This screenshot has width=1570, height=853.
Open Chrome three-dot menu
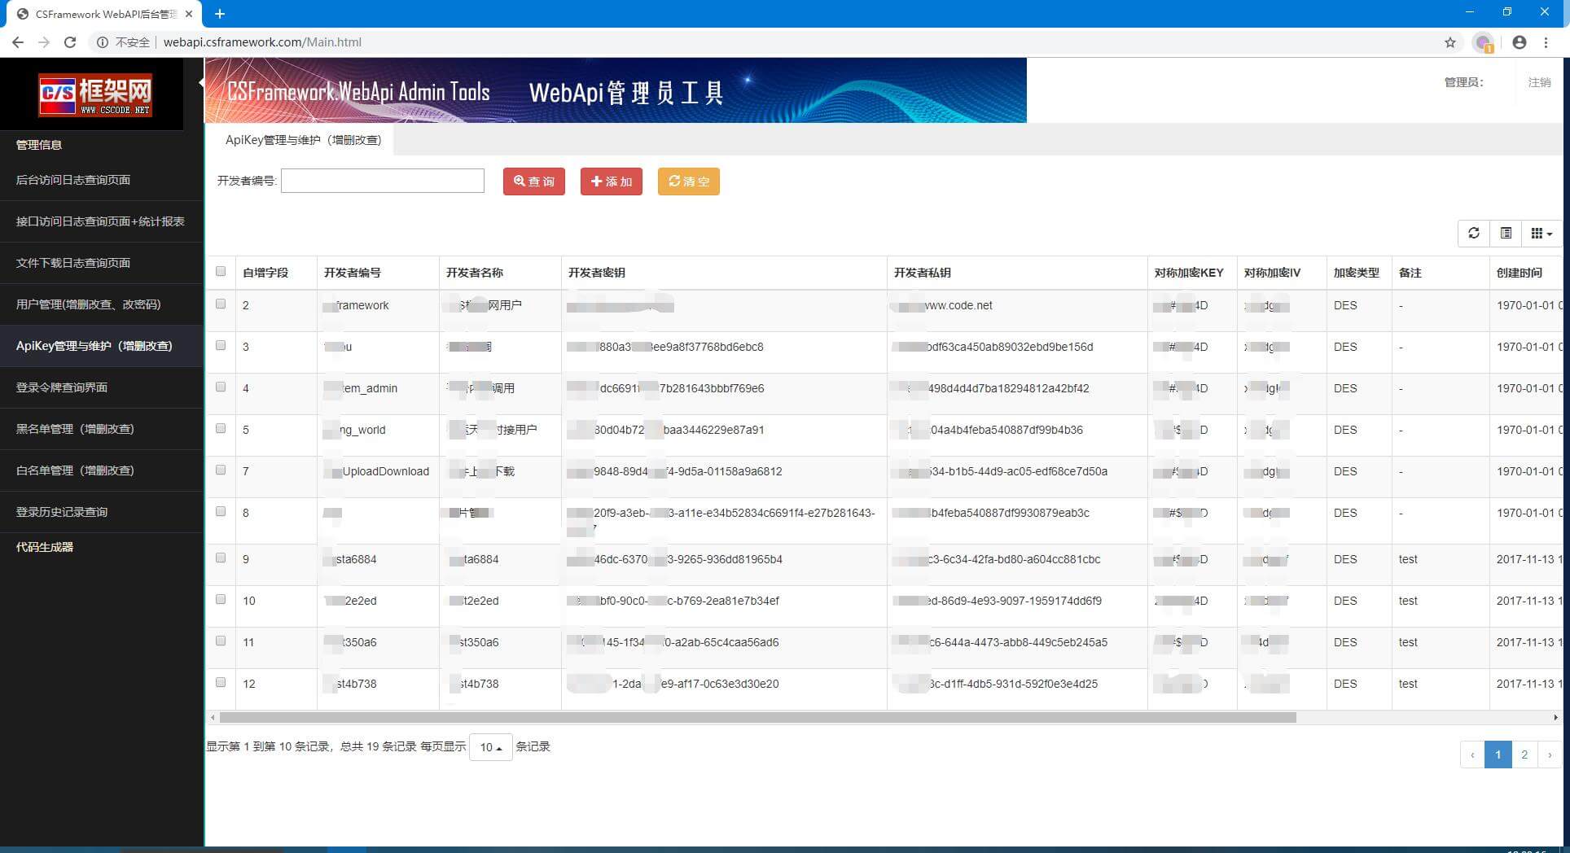[1546, 42]
